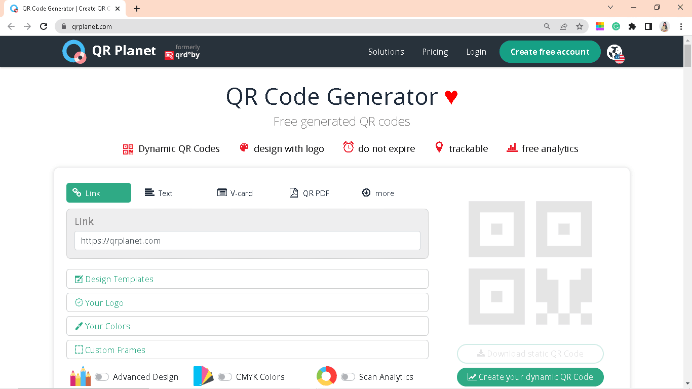Toggle the CMYK Colors switch
Viewport: 692px width, 389px height.
(x=225, y=377)
